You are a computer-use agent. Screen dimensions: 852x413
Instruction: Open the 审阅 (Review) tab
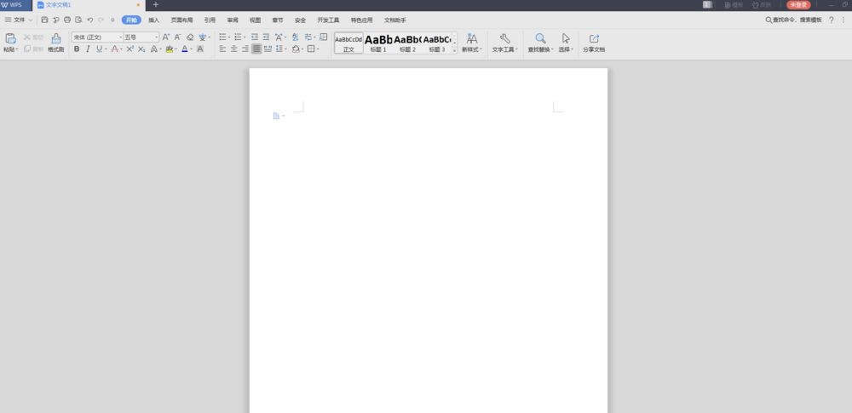click(233, 20)
